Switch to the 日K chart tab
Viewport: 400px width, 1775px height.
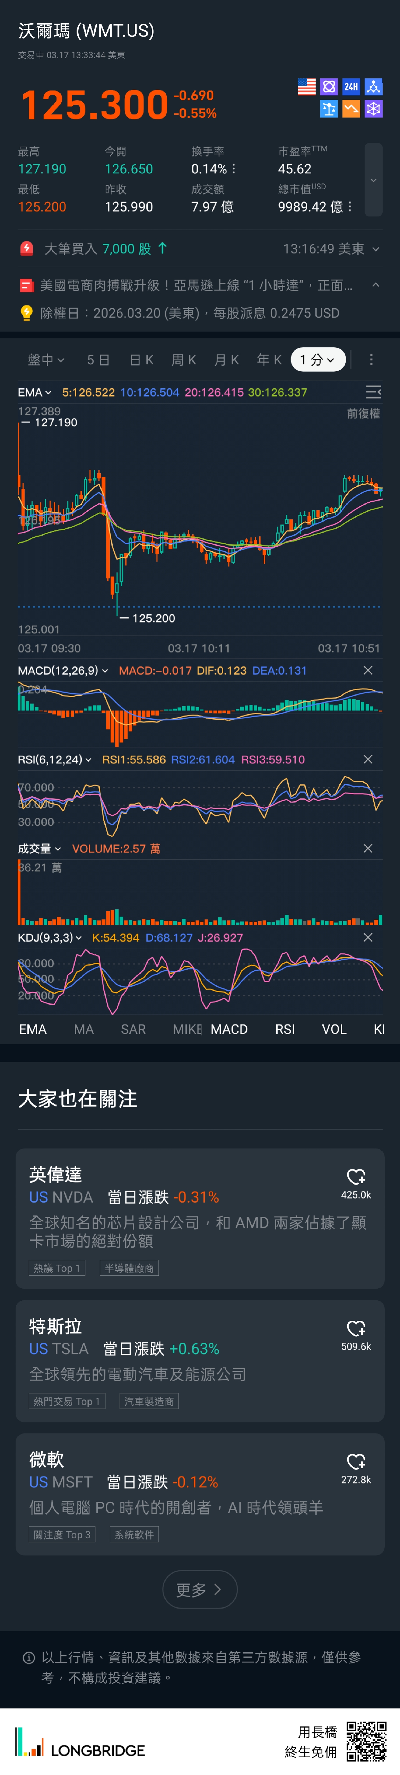[141, 360]
